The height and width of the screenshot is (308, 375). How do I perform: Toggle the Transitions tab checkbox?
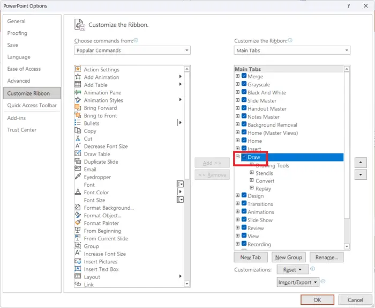[x=244, y=203]
